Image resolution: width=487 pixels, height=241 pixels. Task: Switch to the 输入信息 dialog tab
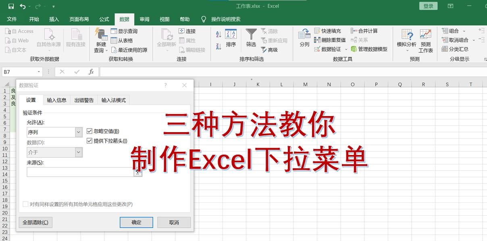[x=56, y=100]
